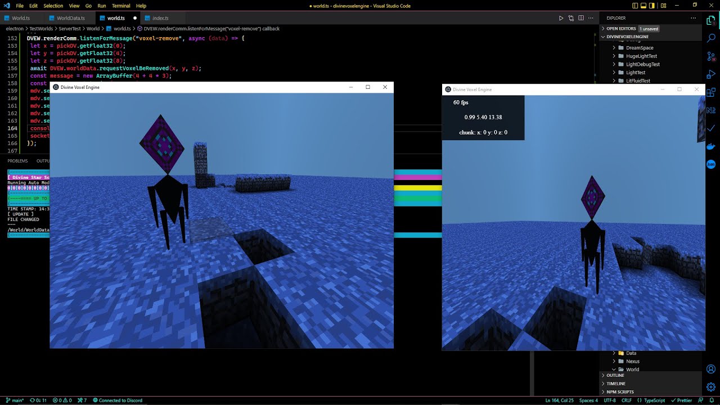Open the Selection menu
Image resolution: width=720 pixels, height=405 pixels.
[x=53, y=6]
